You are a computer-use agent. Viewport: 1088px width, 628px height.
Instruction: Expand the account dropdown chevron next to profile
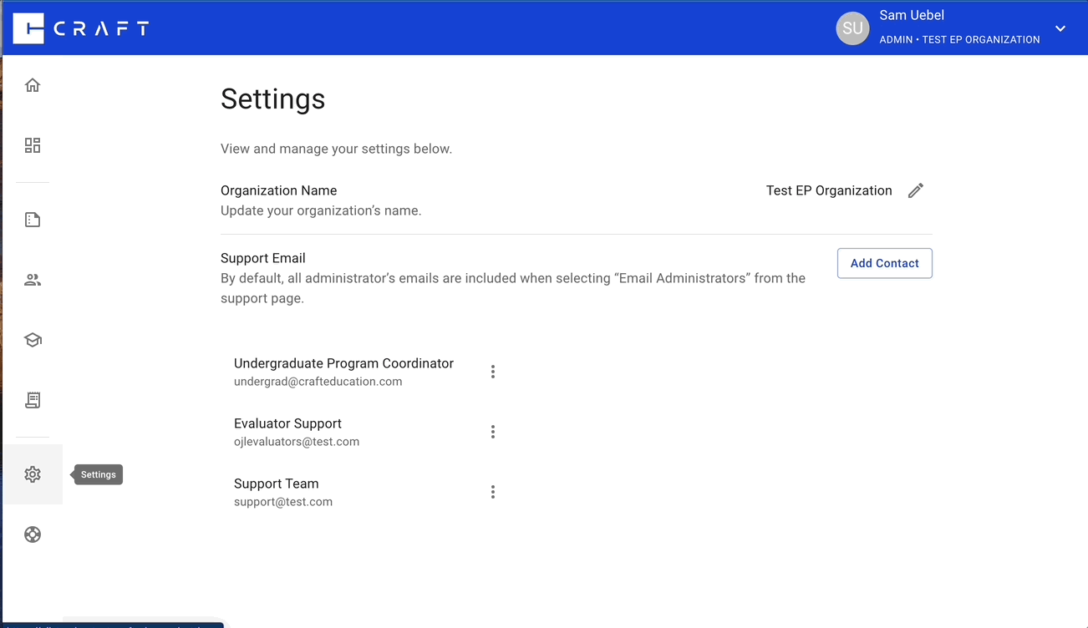(x=1060, y=28)
